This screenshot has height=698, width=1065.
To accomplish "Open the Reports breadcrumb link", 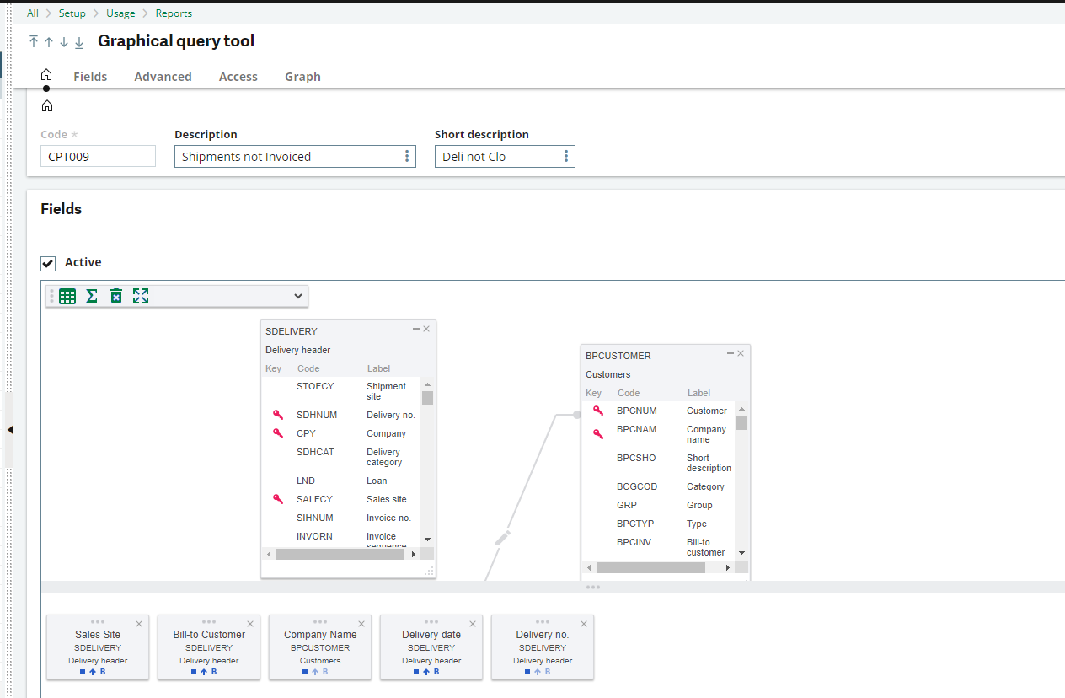I will [174, 13].
